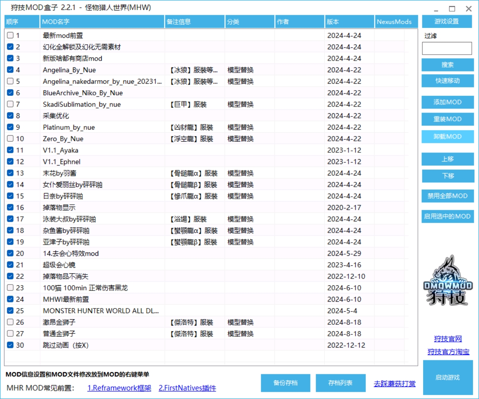Open 狩技官方淘宝 link
Image resolution: width=479 pixels, height=399 pixels.
(448, 352)
